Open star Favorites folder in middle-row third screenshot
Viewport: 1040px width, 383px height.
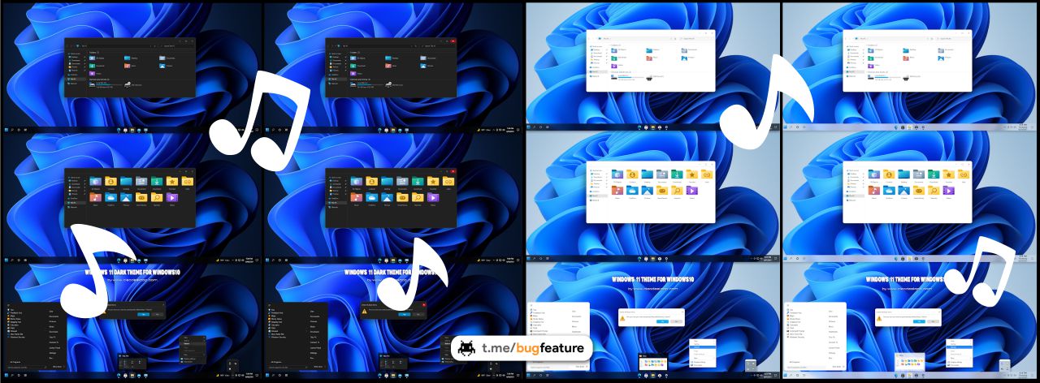pos(692,174)
